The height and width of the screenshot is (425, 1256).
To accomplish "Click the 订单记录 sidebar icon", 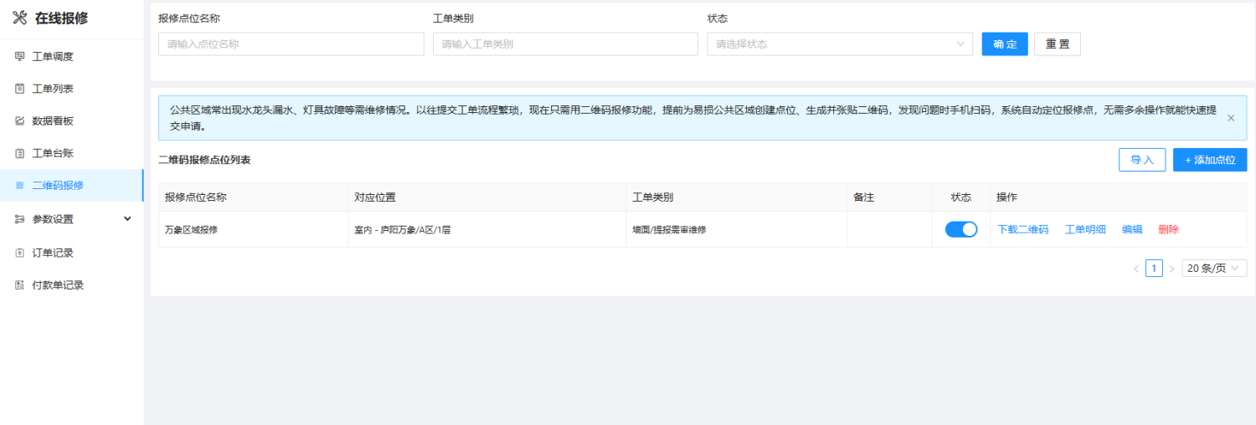I will (20, 253).
